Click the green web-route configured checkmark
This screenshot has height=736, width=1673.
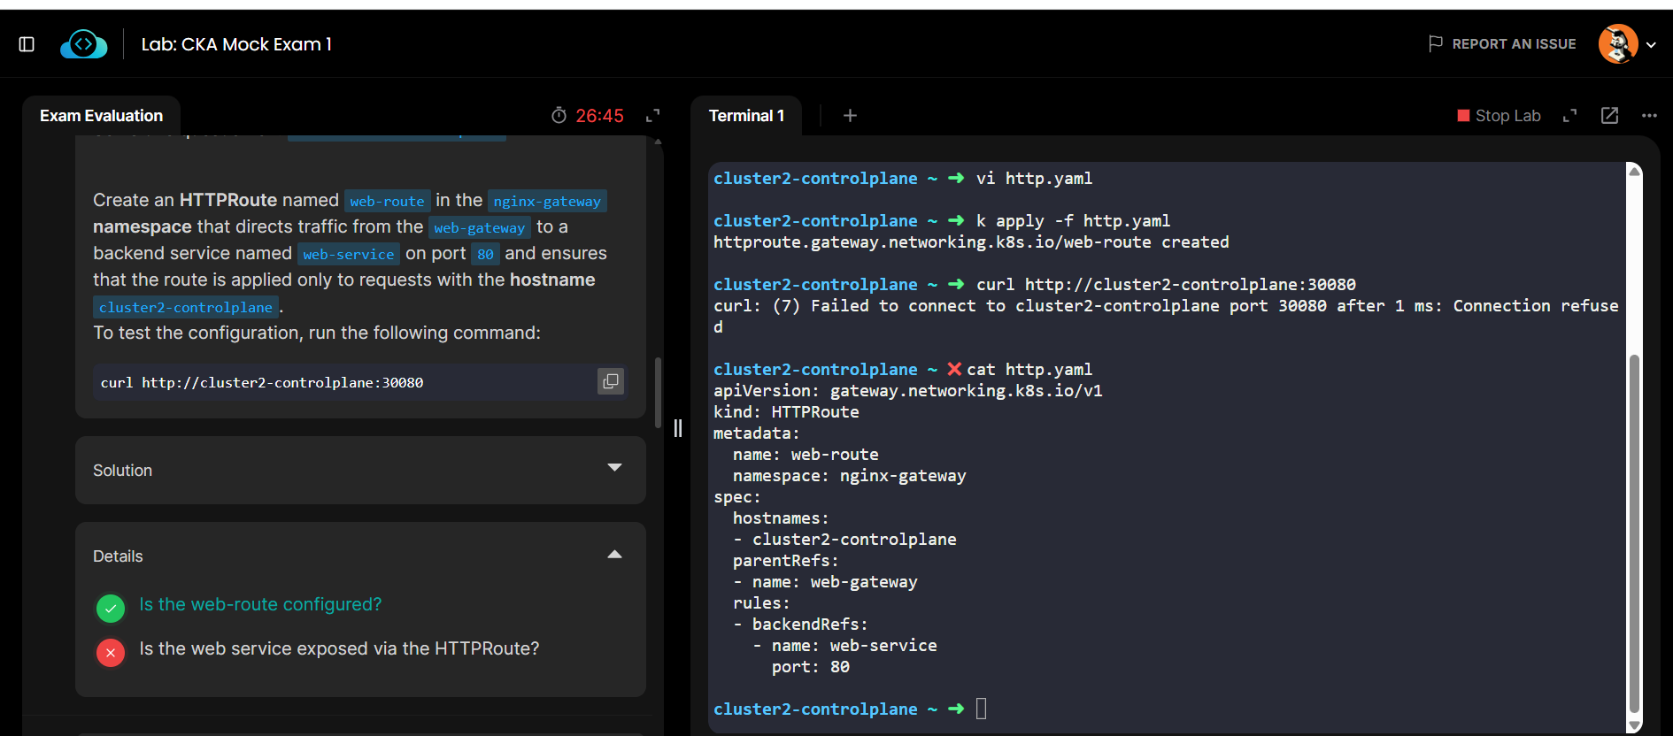click(x=111, y=608)
